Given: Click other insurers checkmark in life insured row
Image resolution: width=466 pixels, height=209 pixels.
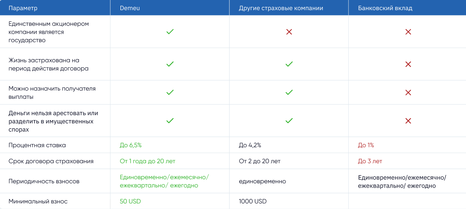Looking at the screenshot, I should coord(289,64).
